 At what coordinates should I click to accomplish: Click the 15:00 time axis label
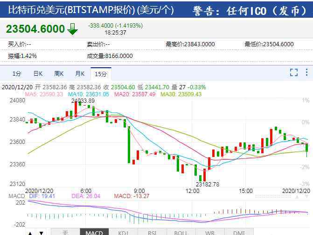(x=246, y=191)
